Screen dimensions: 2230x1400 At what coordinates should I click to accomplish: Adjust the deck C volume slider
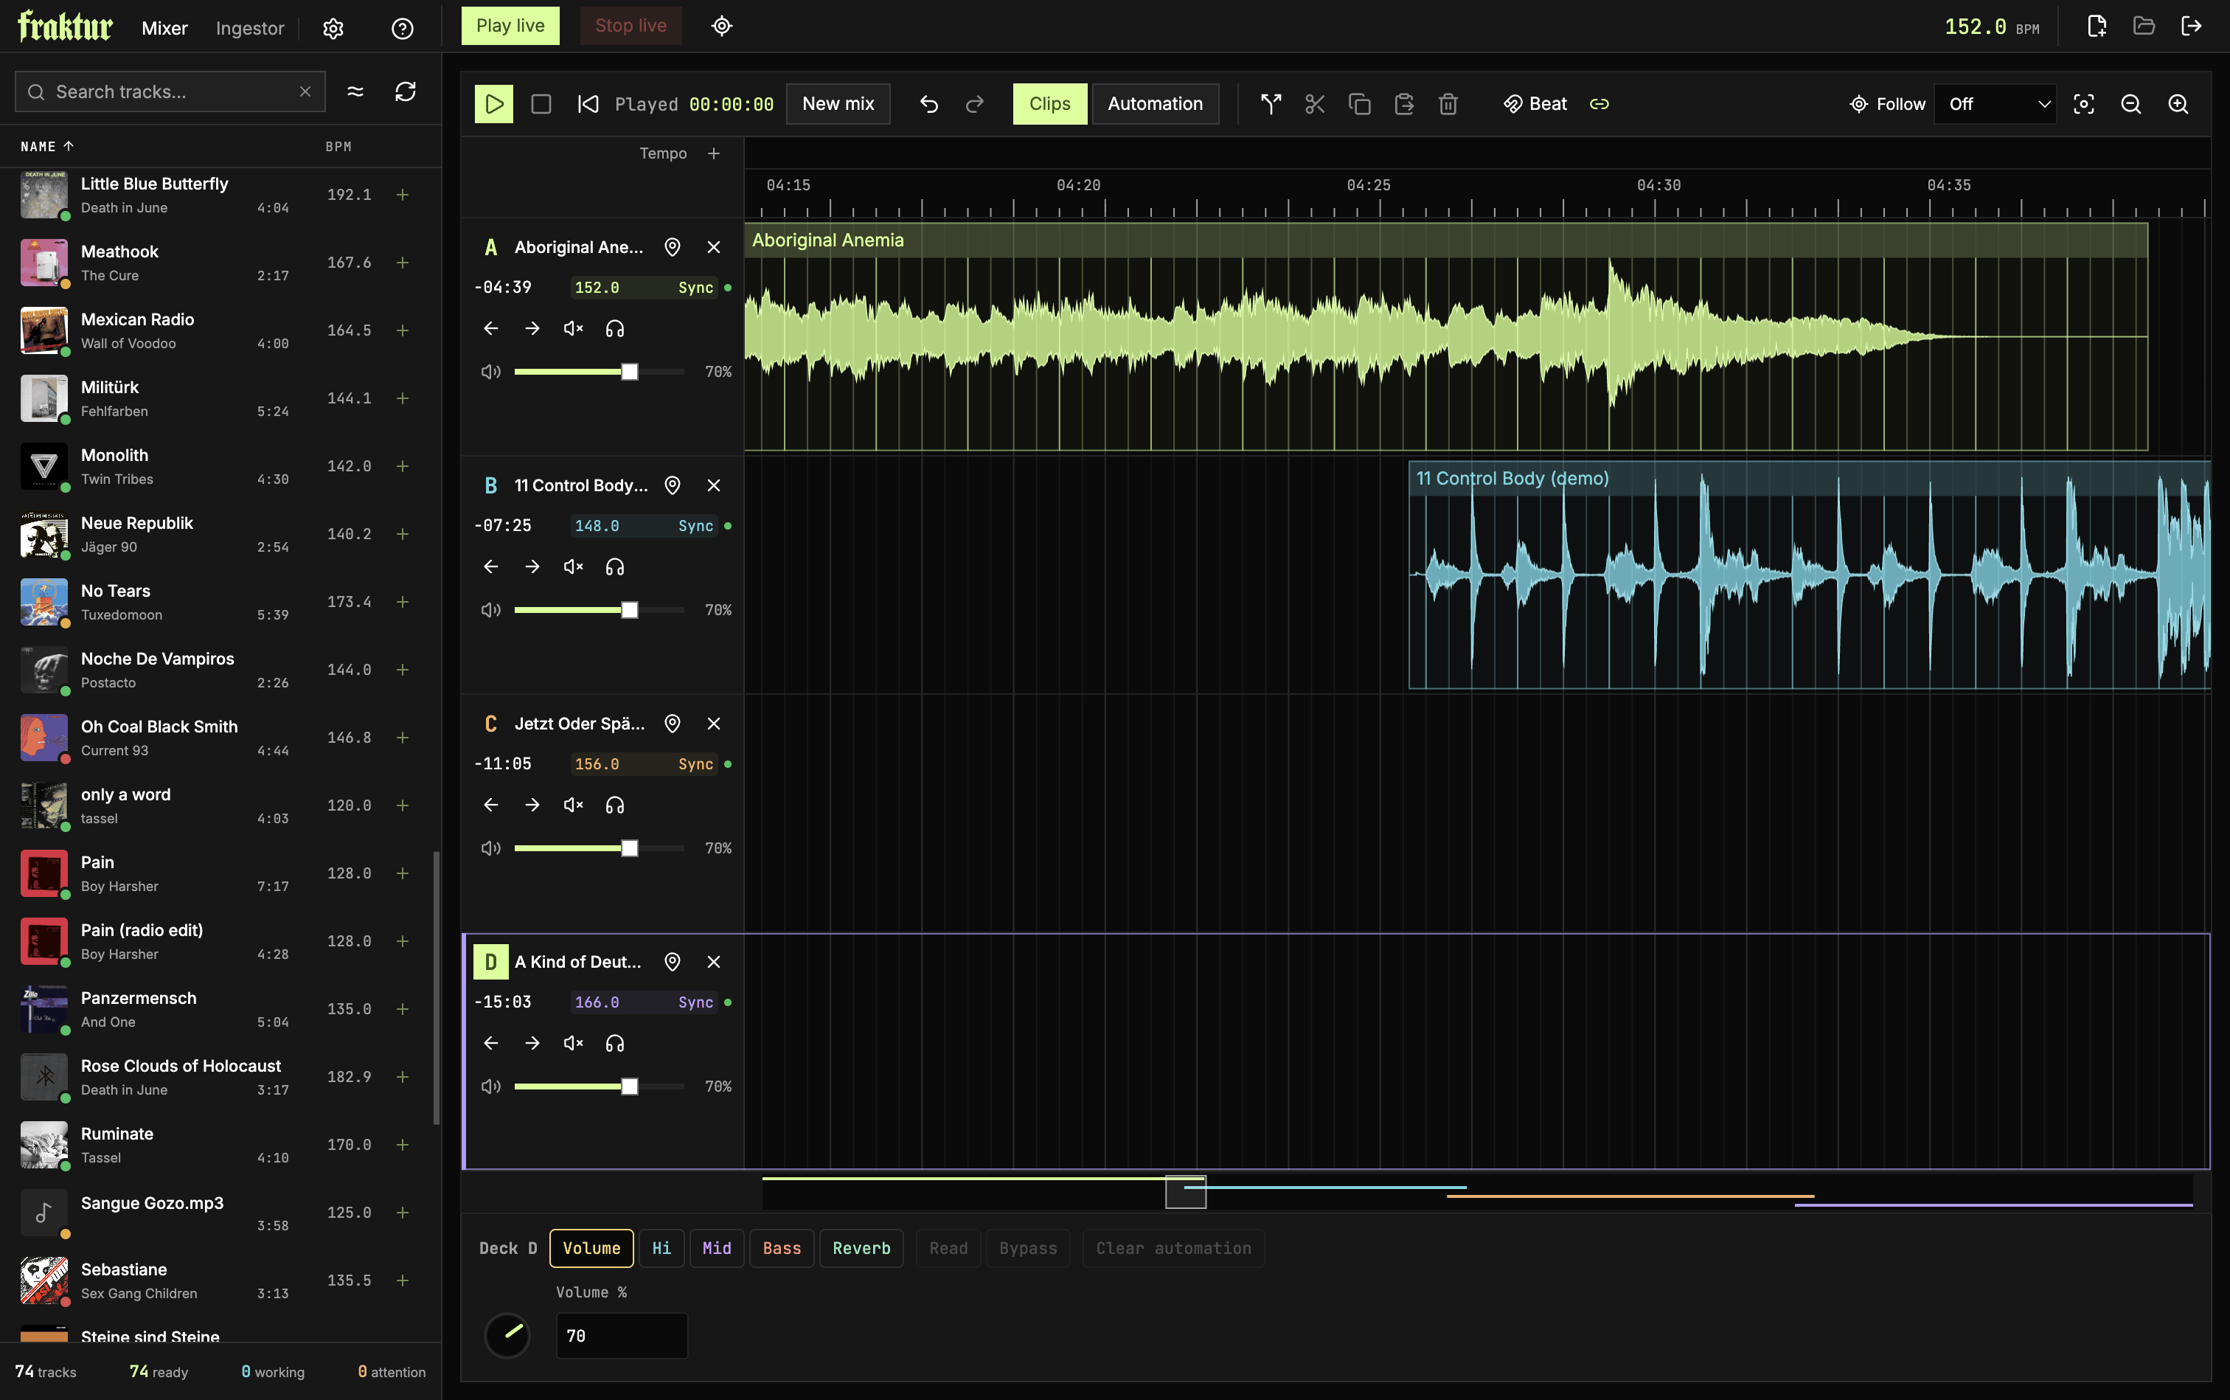pyautogui.click(x=599, y=848)
